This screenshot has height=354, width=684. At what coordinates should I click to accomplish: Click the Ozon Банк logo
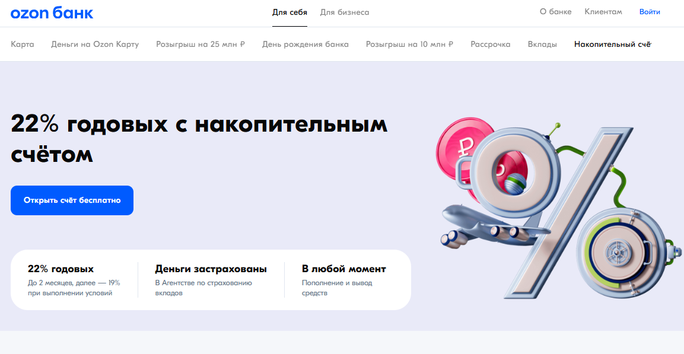tap(52, 12)
